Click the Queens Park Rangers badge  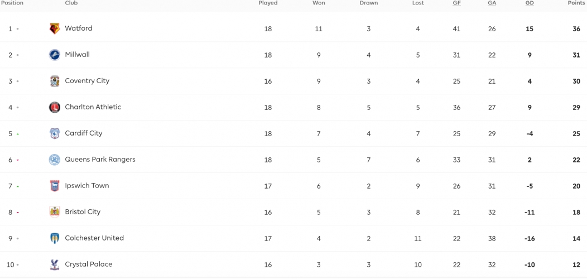tap(55, 160)
